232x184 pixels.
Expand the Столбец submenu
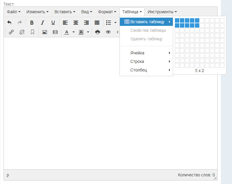click(146, 70)
